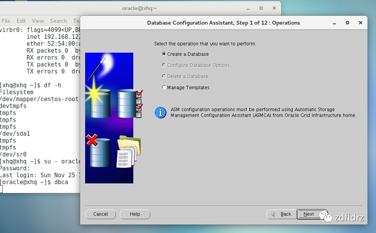The width and height of the screenshot is (376, 233).
Task: Click the '/dev/sr0' line in terminal
Action: click(13, 155)
